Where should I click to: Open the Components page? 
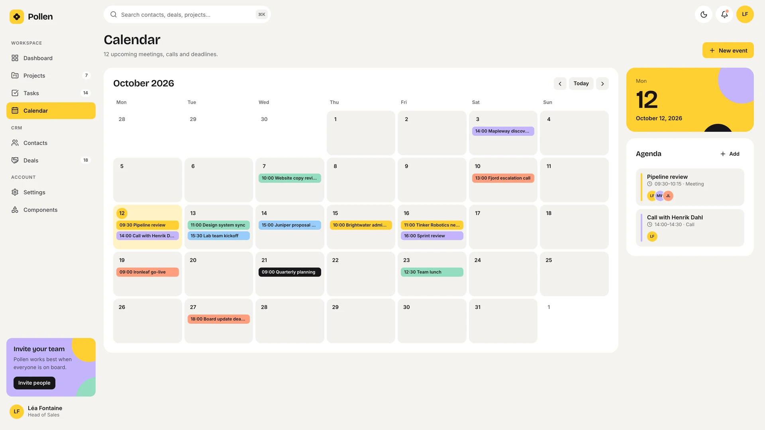[51, 210]
